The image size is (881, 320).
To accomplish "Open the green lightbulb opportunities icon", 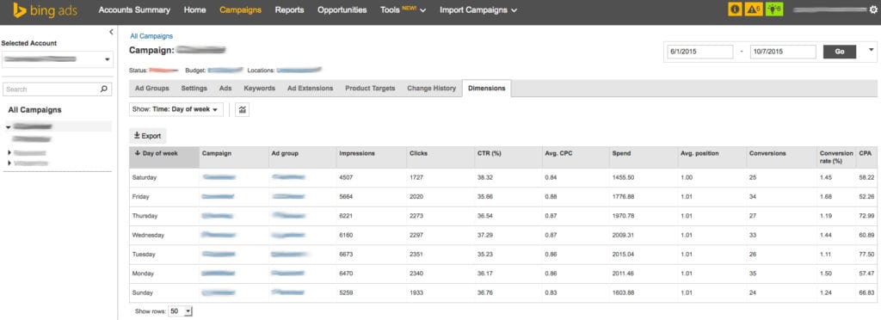I will [x=774, y=9].
